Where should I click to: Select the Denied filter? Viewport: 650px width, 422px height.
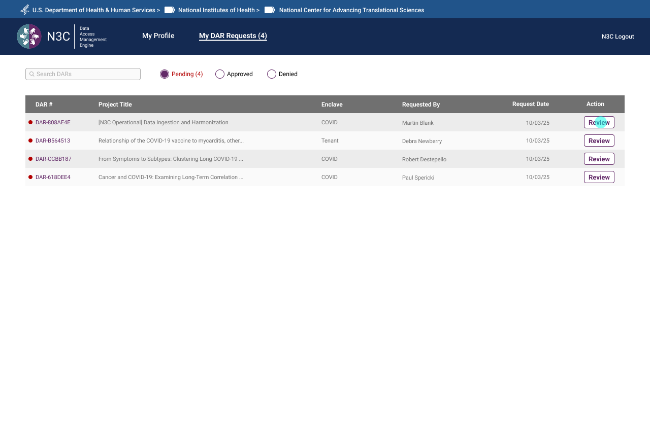[x=271, y=74]
